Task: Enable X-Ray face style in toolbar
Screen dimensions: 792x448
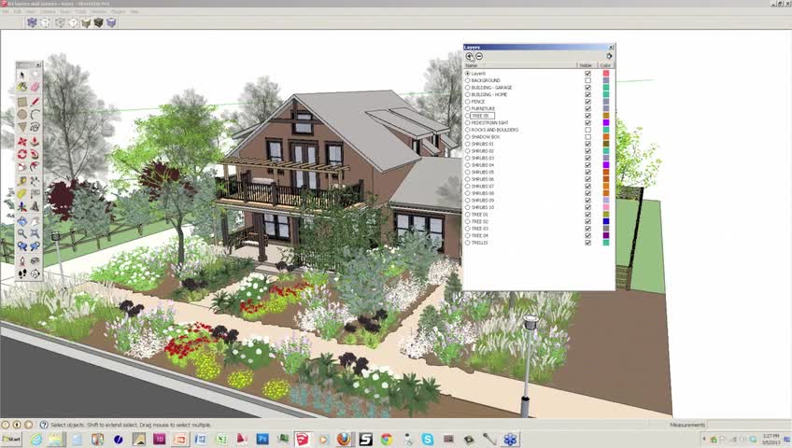Action: [x=32, y=22]
